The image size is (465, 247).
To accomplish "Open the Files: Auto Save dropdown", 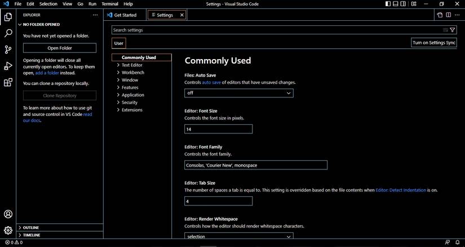I will [x=238, y=93].
